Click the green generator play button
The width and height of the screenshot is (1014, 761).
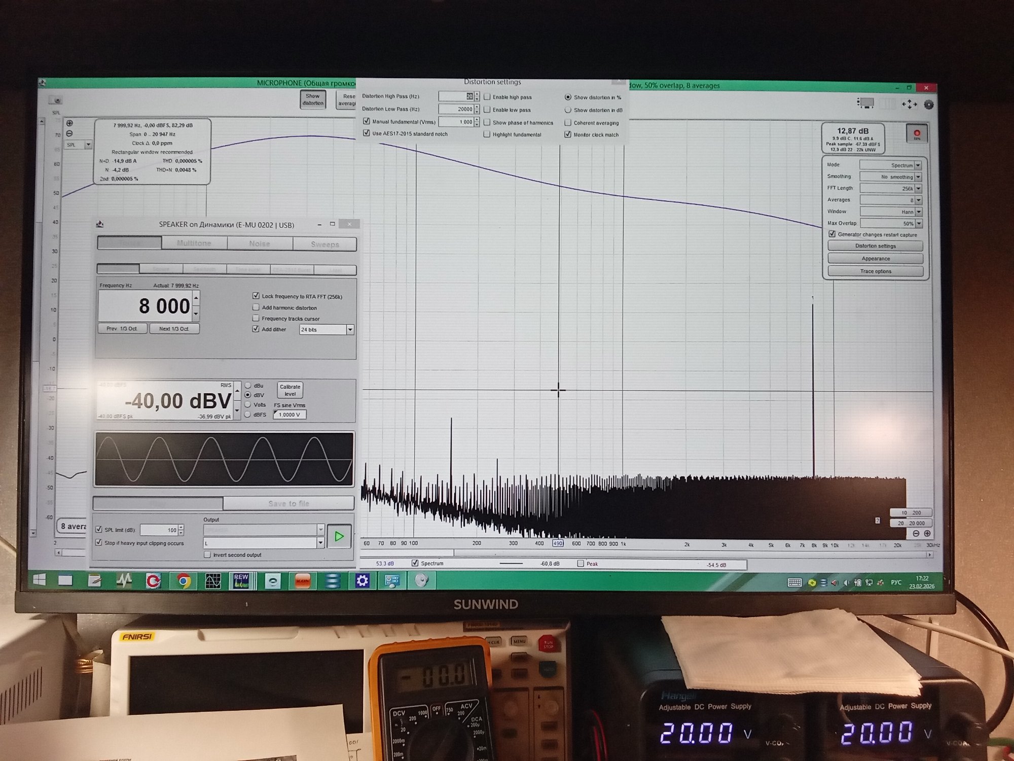339,536
